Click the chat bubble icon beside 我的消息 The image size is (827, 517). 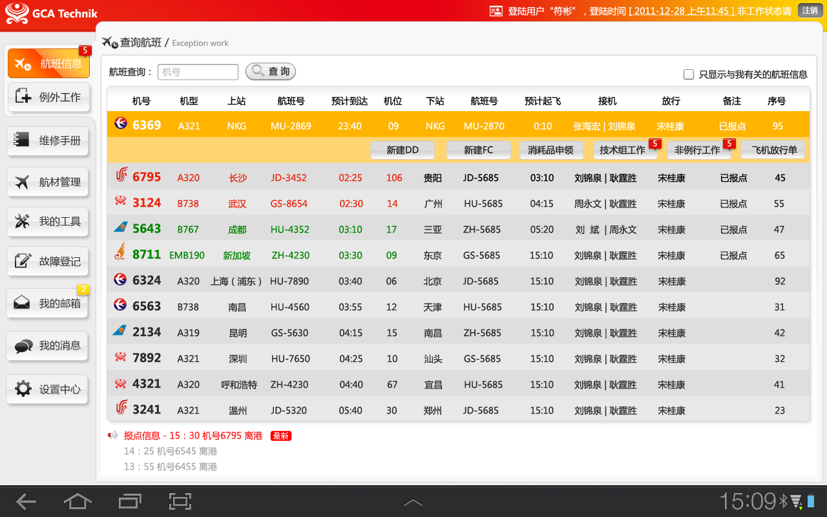tap(23, 346)
